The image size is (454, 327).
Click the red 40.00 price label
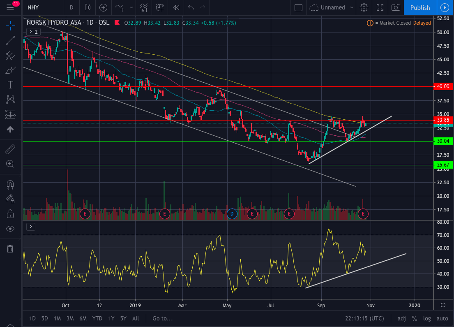coord(443,86)
